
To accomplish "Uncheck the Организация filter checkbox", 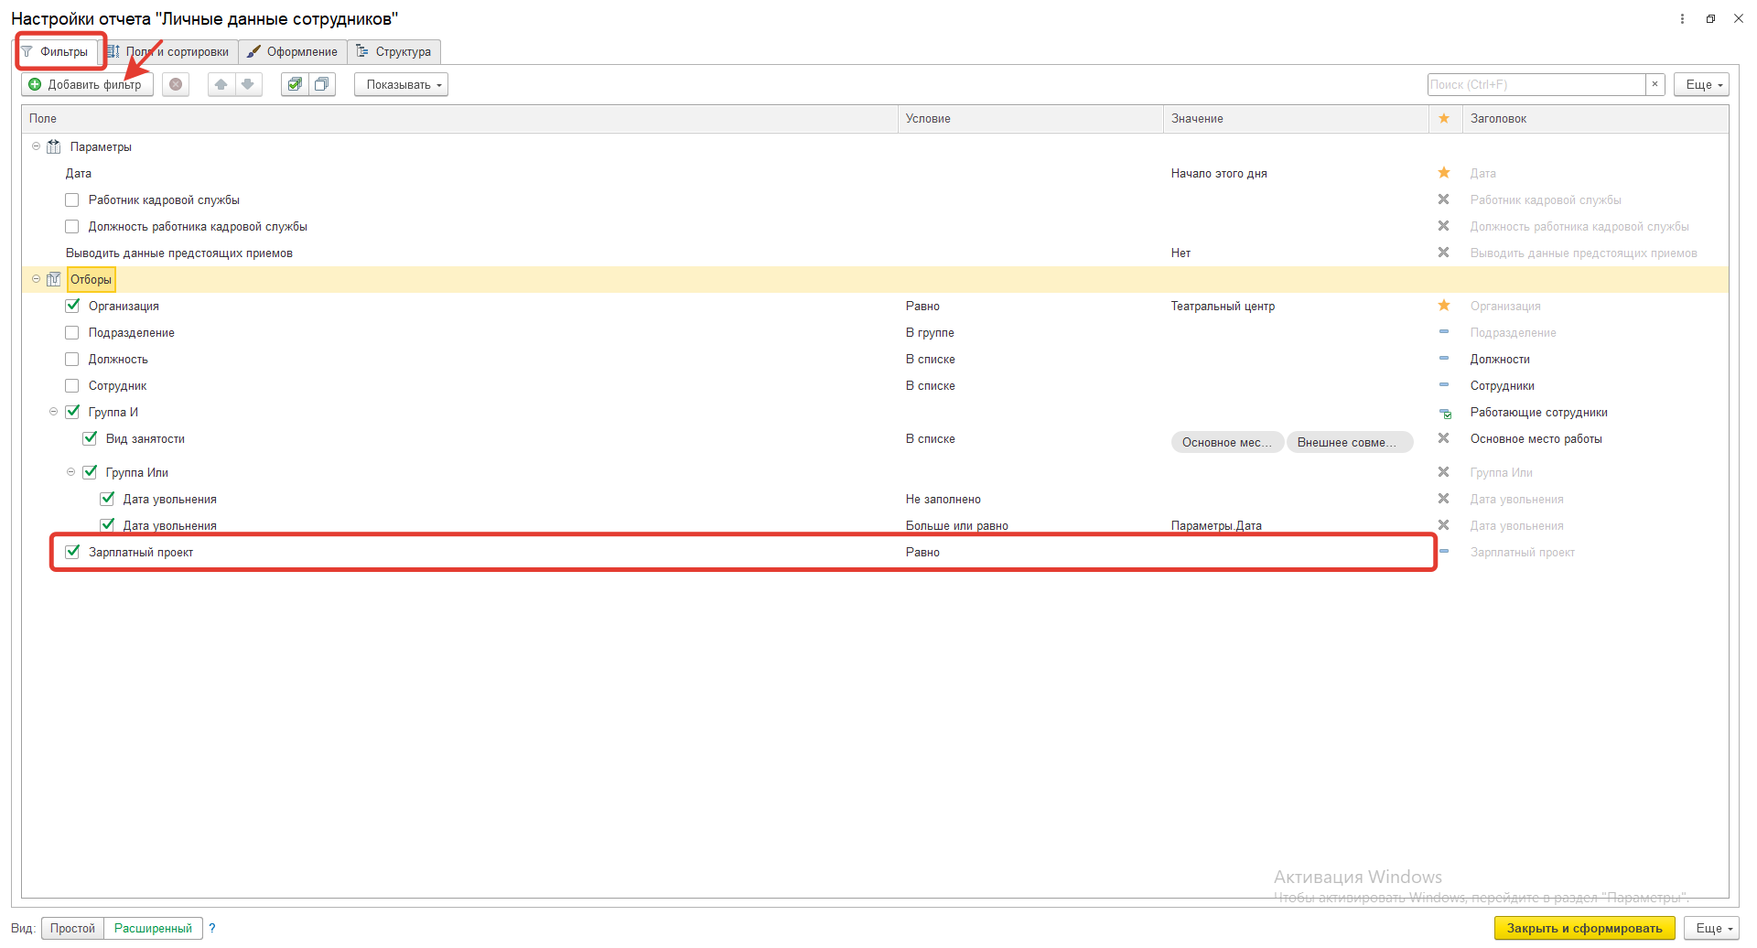I will pyautogui.click(x=72, y=306).
